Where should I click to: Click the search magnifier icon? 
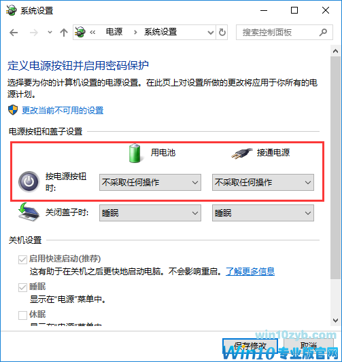[x=323, y=33]
